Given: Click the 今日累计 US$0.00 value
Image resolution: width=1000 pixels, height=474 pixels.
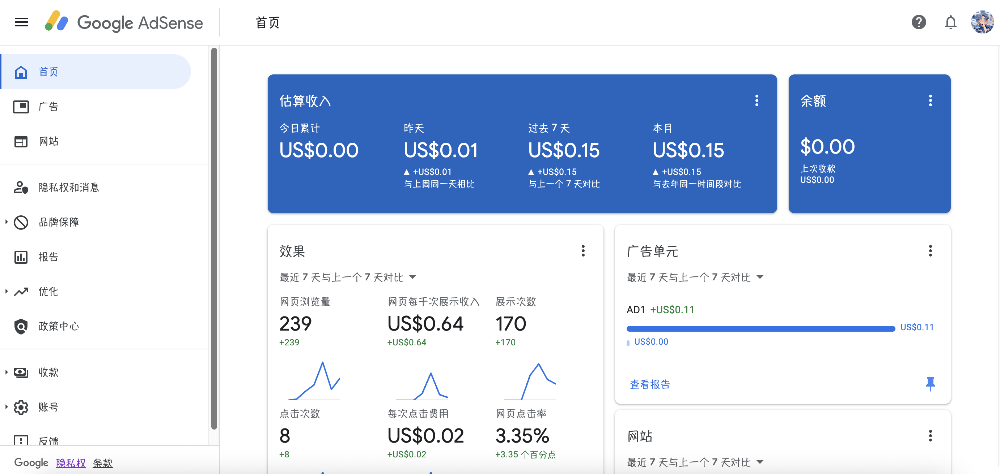Looking at the screenshot, I should click(319, 150).
